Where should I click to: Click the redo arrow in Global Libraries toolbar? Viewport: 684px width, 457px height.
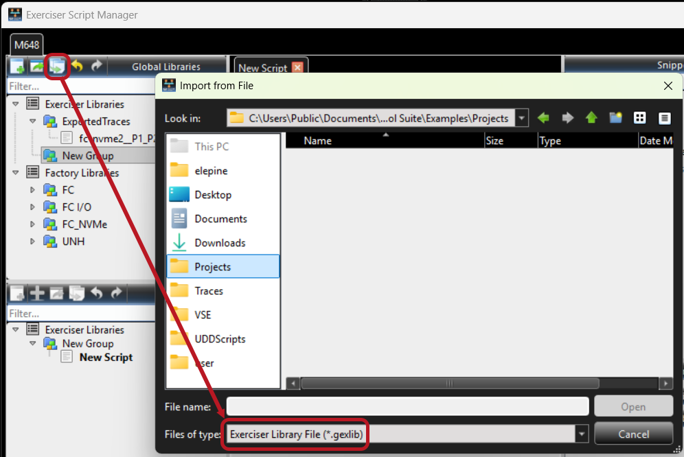[96, 66]
